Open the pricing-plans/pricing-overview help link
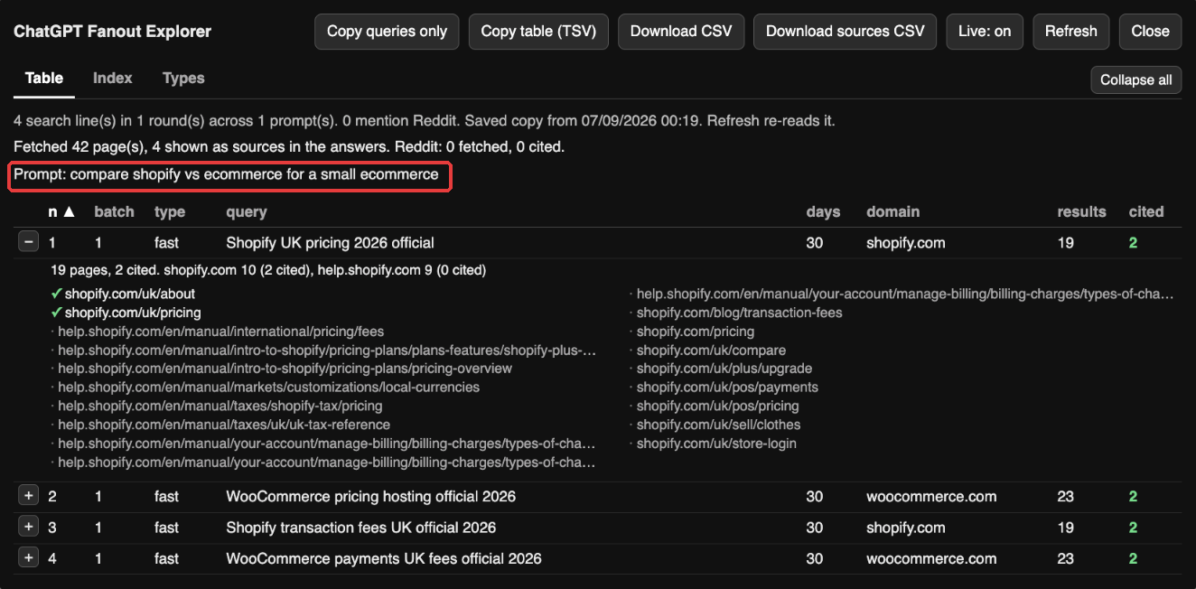The image size is (1196, 589). click(x=285, y=369)
